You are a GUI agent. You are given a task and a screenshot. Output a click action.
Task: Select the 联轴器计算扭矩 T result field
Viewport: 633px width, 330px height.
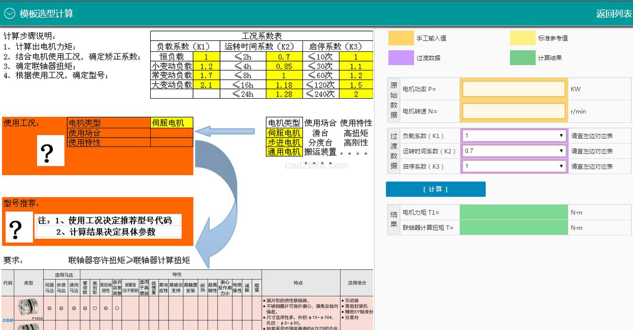[513, 228]
